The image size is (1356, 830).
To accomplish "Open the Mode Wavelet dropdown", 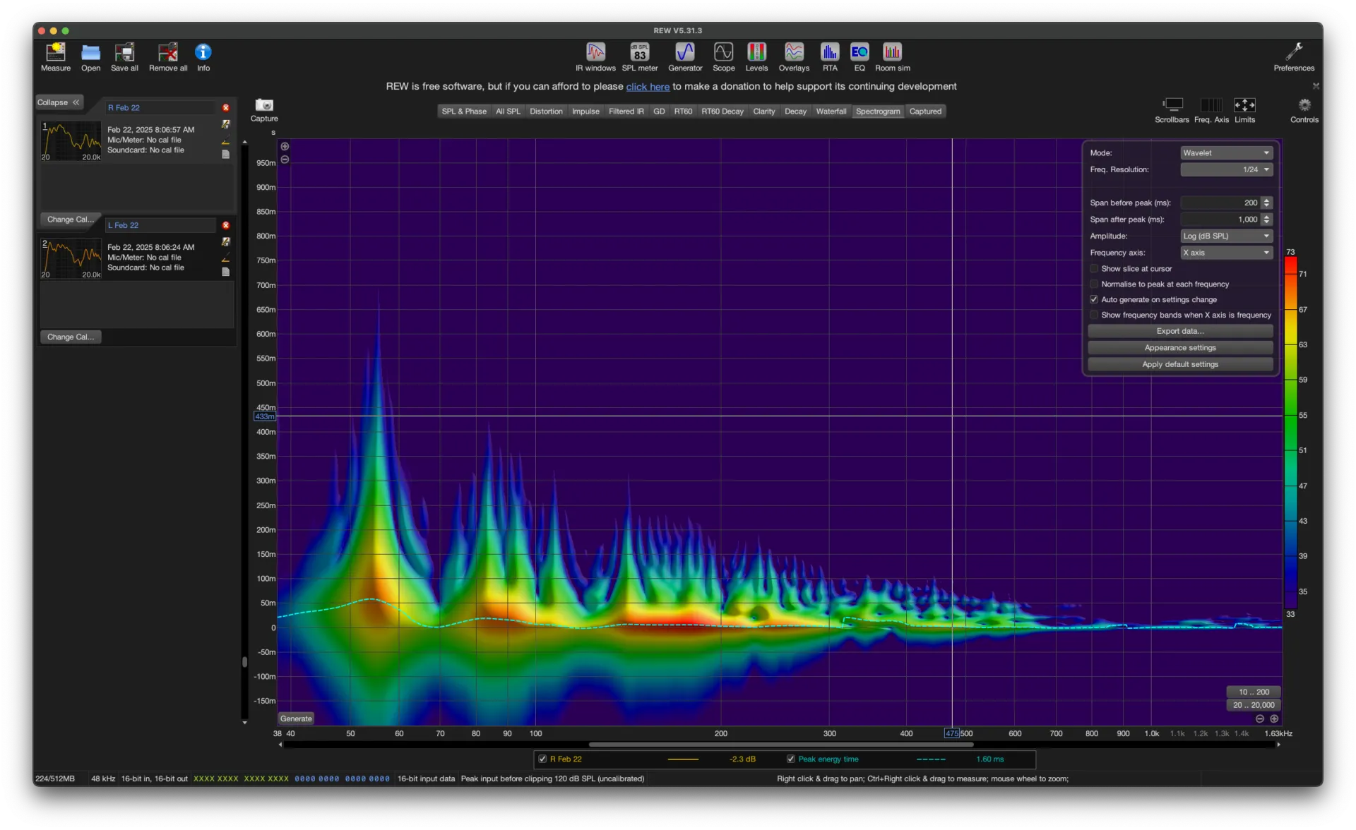I will coord(1226,153).
